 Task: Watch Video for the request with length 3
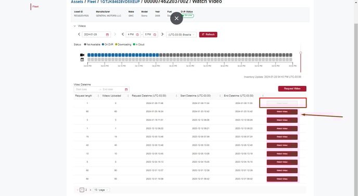282,120
